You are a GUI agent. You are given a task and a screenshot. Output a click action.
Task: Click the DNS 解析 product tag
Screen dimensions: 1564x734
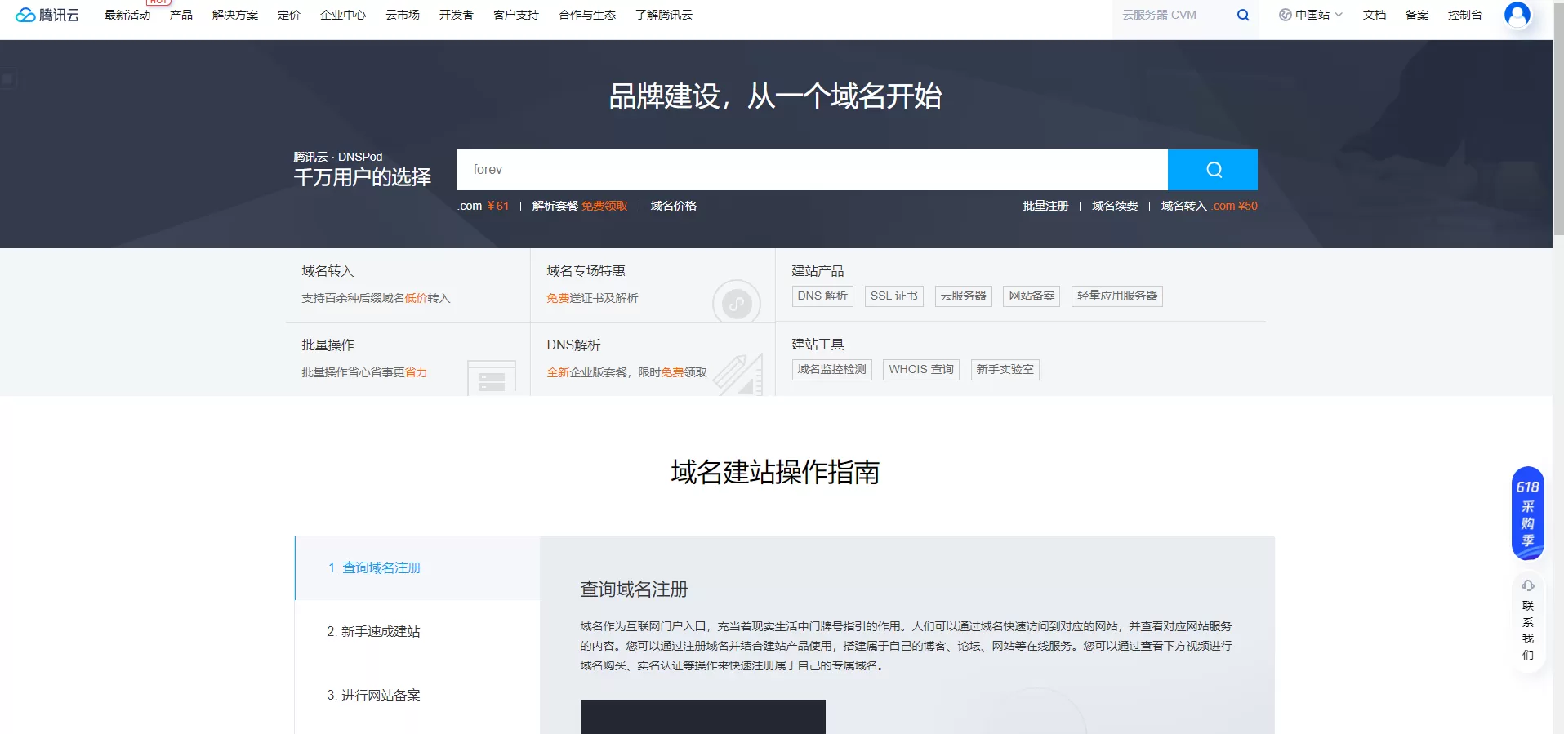click(822, 296)
